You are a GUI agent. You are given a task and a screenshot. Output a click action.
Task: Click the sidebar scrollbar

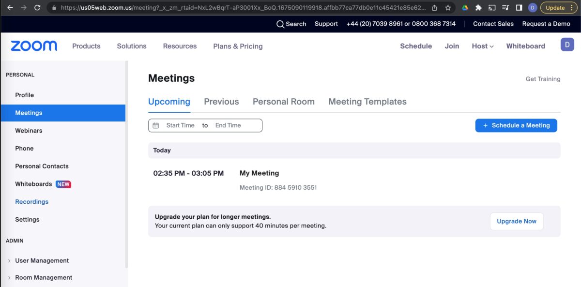pyautogui.click(x=126, y=165)
